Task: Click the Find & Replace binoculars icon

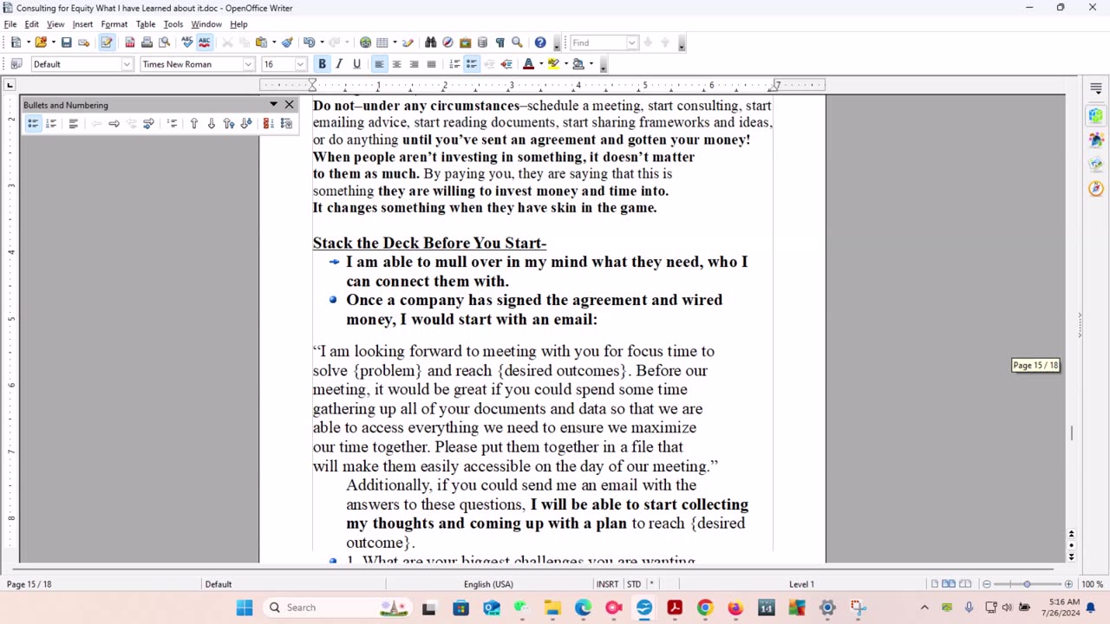Action: click(431, 42)
